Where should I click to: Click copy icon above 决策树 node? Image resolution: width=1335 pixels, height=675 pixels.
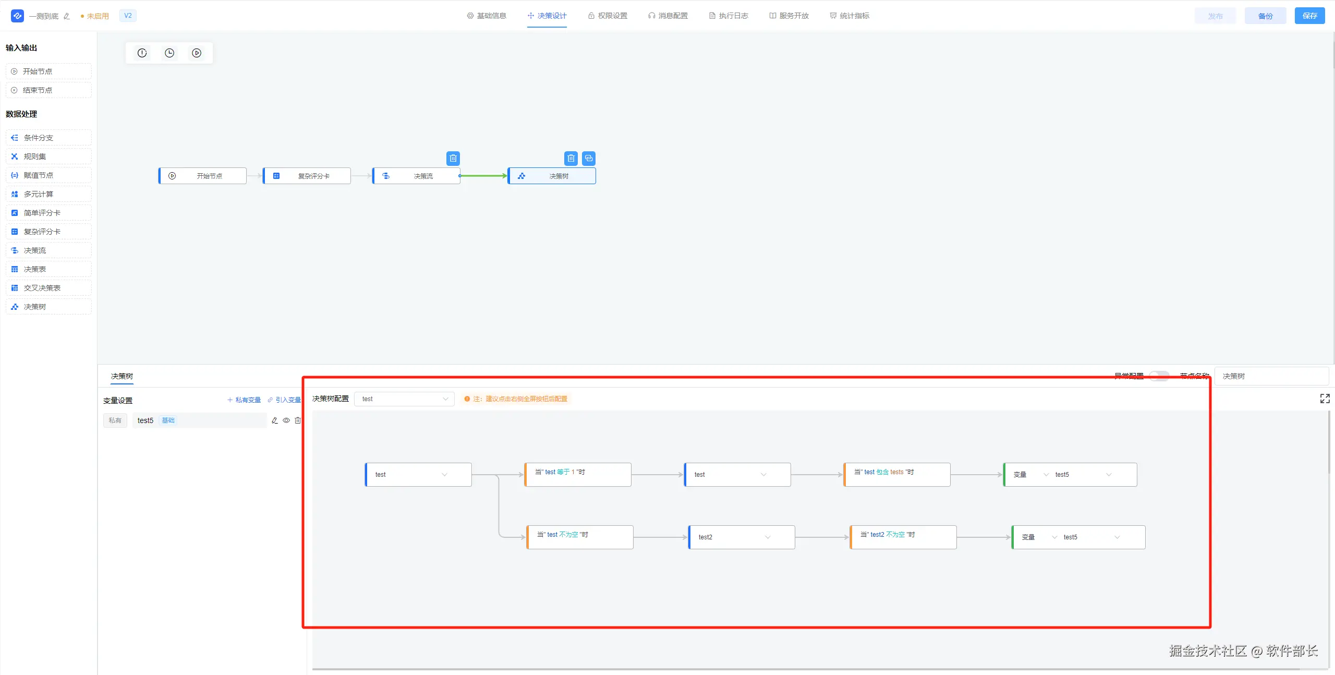click(589, 158)
